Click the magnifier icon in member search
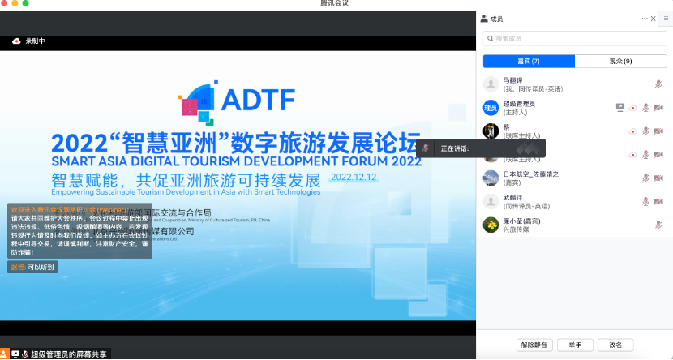673x360 pixels. click(x=491, y=39)
